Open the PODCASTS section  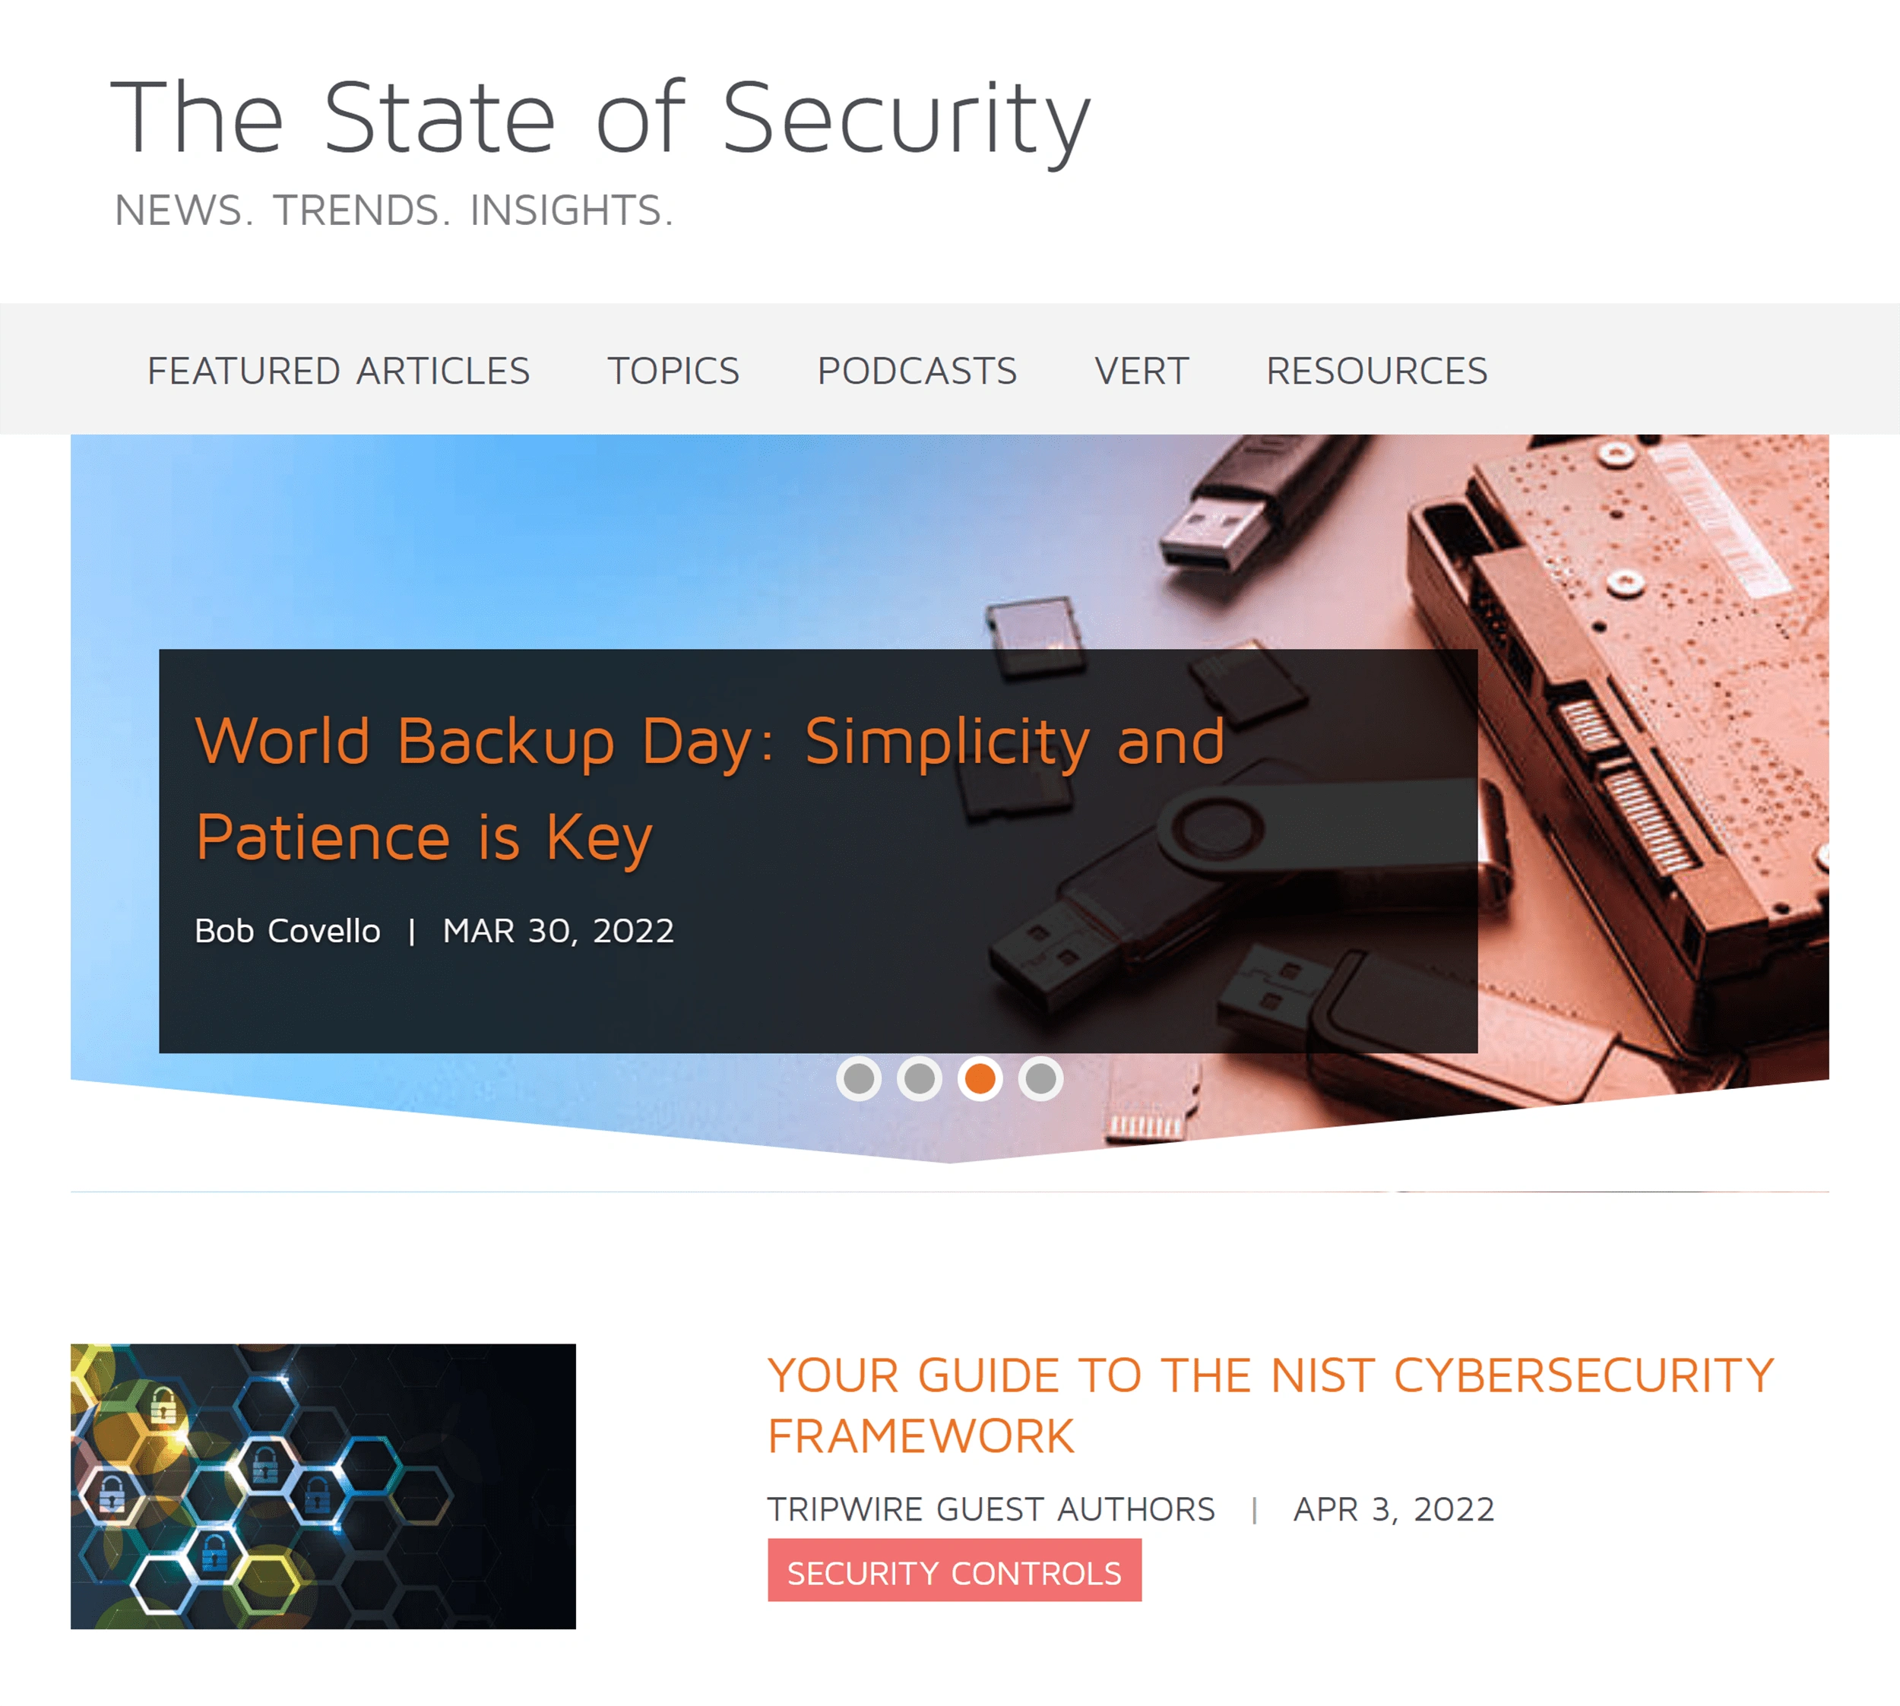(x=917, y=370)
